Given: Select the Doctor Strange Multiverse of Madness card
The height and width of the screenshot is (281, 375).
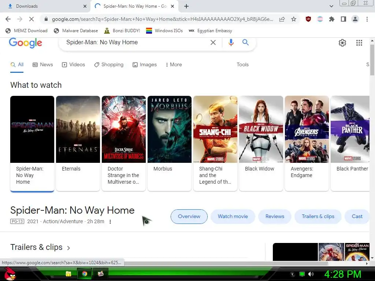Looking at the screenshot, I should click(124, 143).
